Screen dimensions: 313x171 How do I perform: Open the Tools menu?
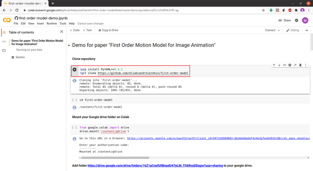[63, 24]
